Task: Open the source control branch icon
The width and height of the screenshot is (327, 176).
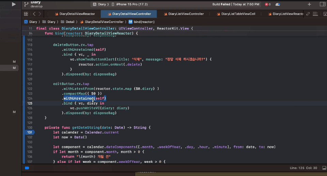Action: pos(26,4)
